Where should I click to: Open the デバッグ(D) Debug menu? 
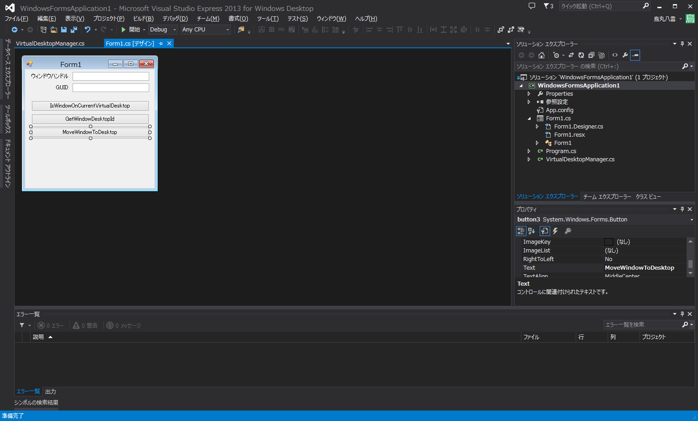click(x=175, y=19)
